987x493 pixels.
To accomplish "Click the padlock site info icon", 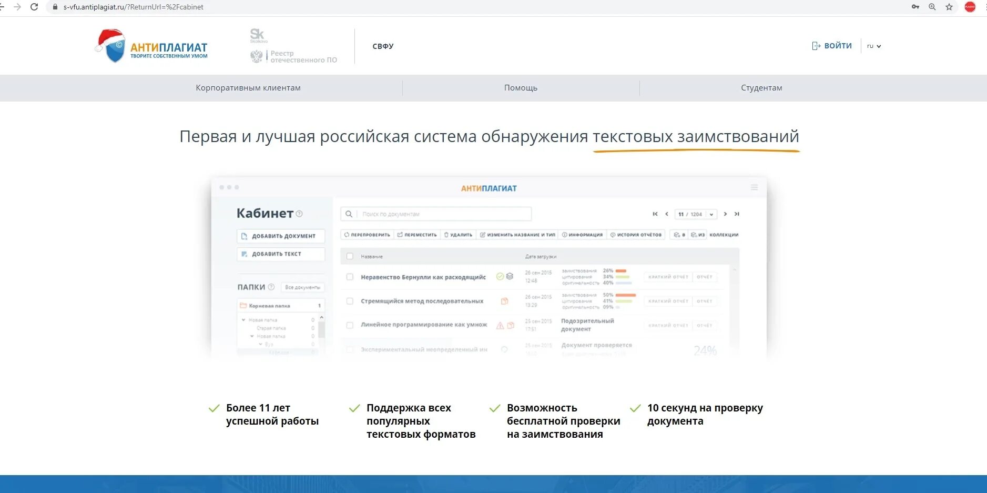I will pos(55,7).
